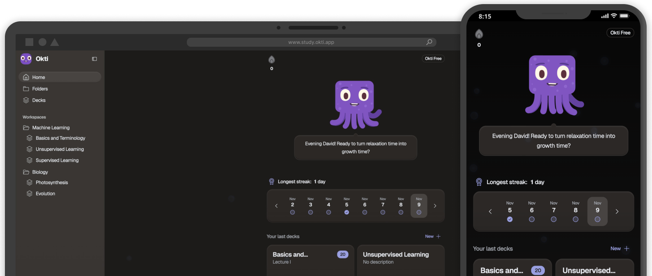Click the octopus mascot on phone
This screenshot has width=652, height=276.
[554, 85]
